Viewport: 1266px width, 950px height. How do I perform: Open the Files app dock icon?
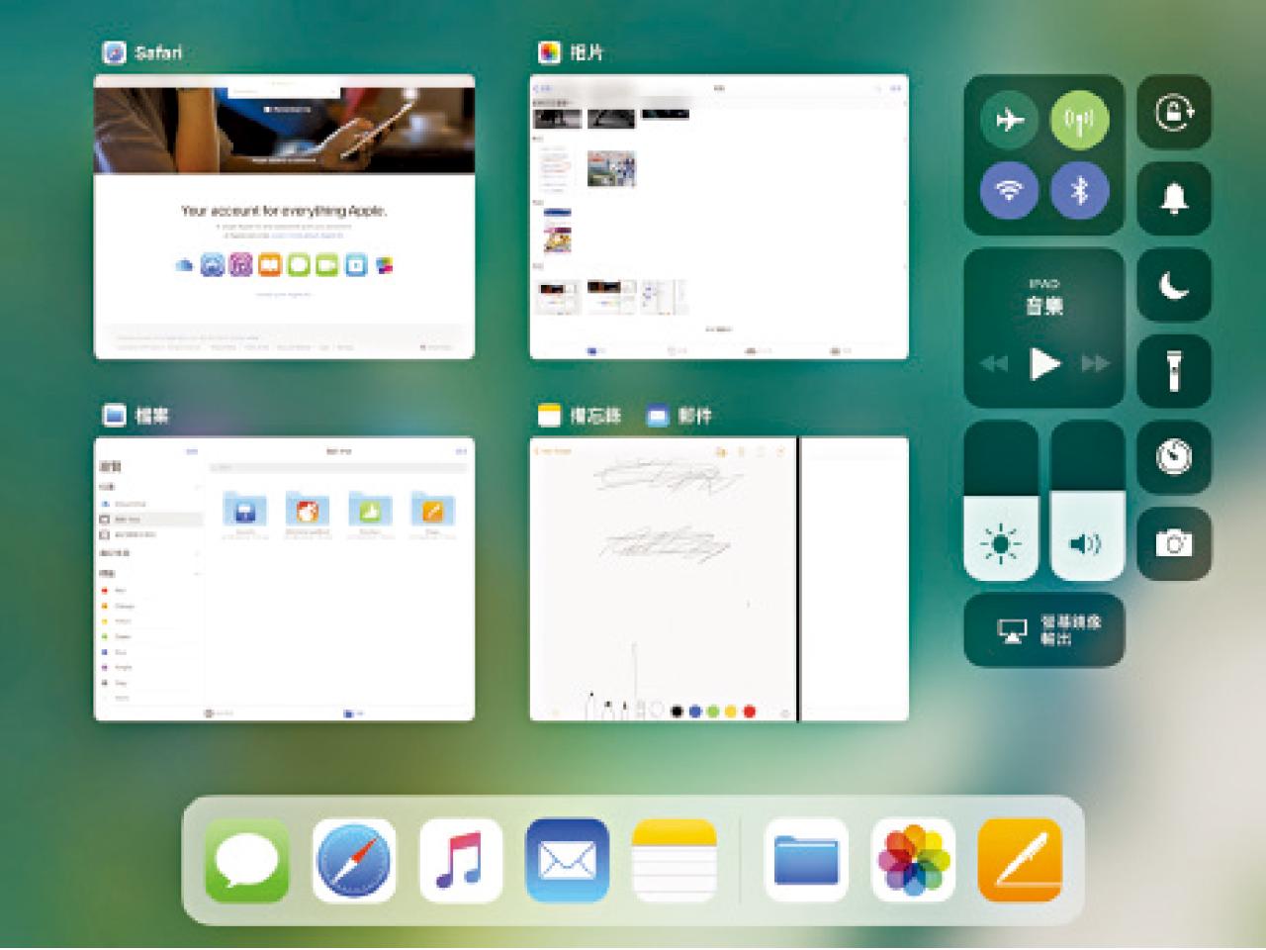(x=806, y=861)
